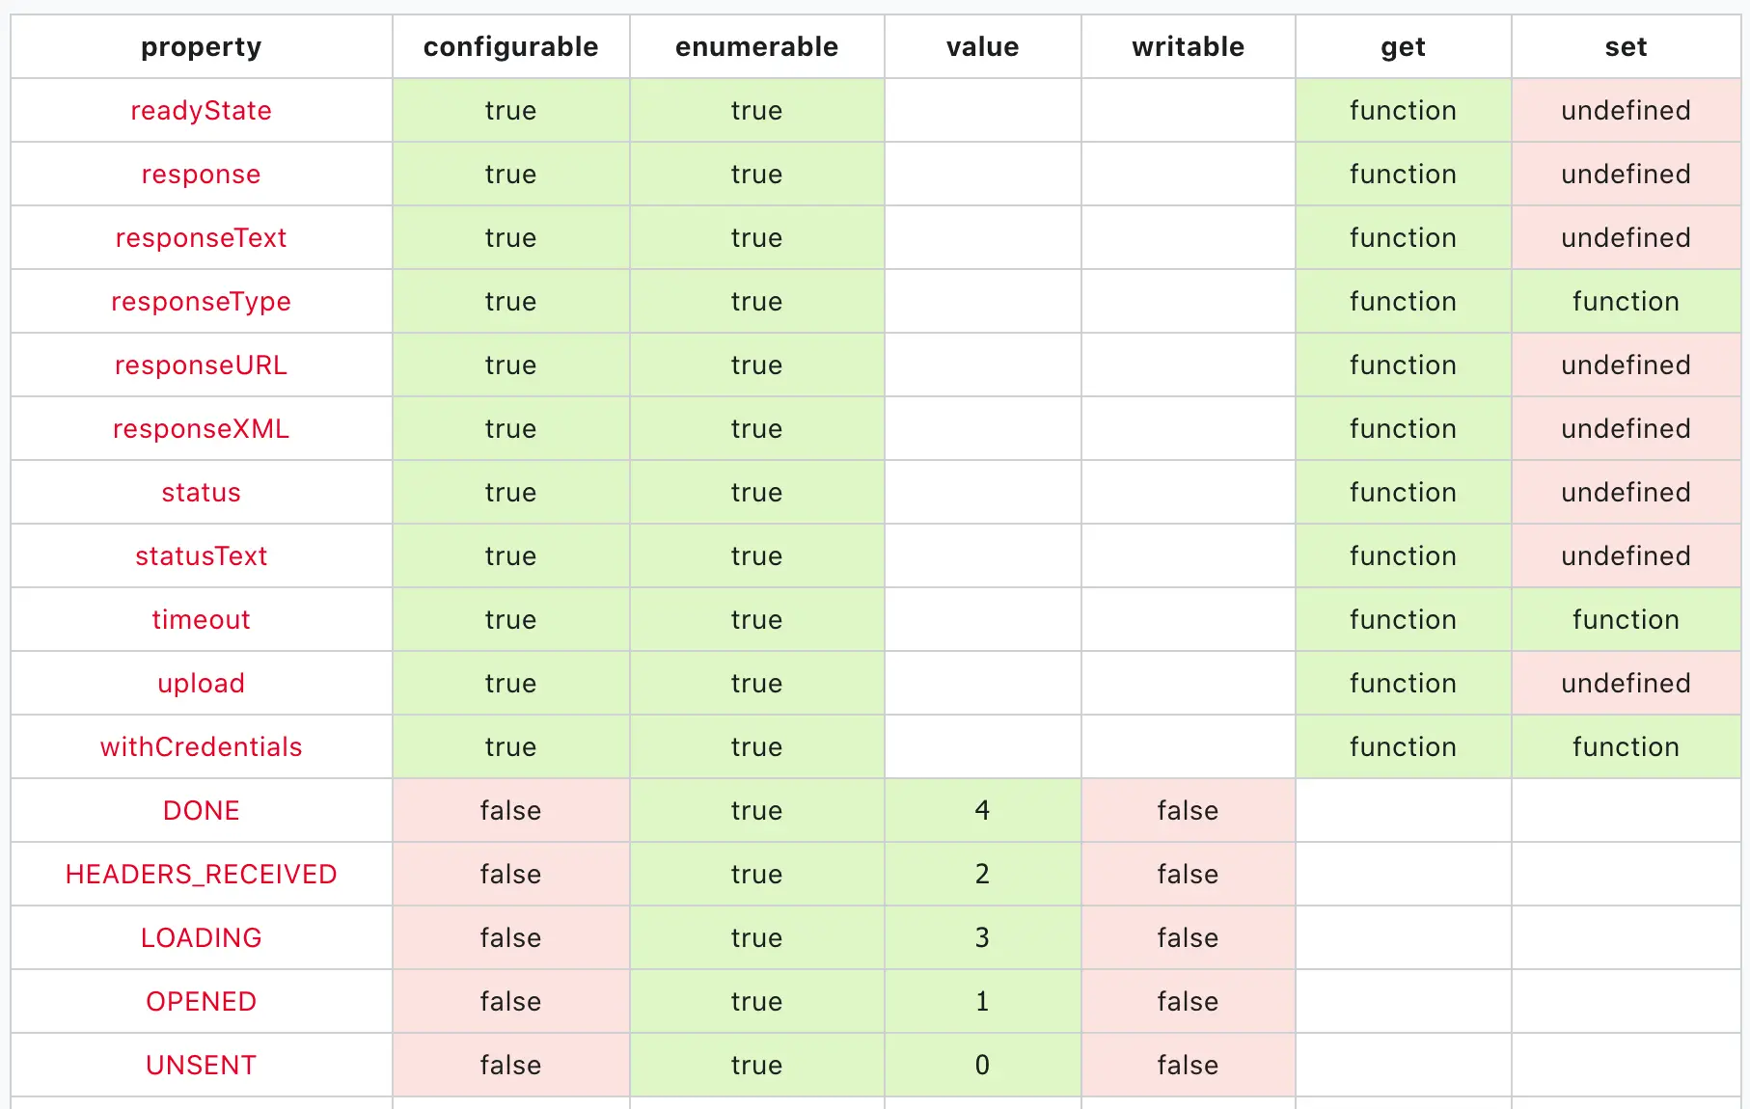Click the readyState property link

tap(201, 111)
